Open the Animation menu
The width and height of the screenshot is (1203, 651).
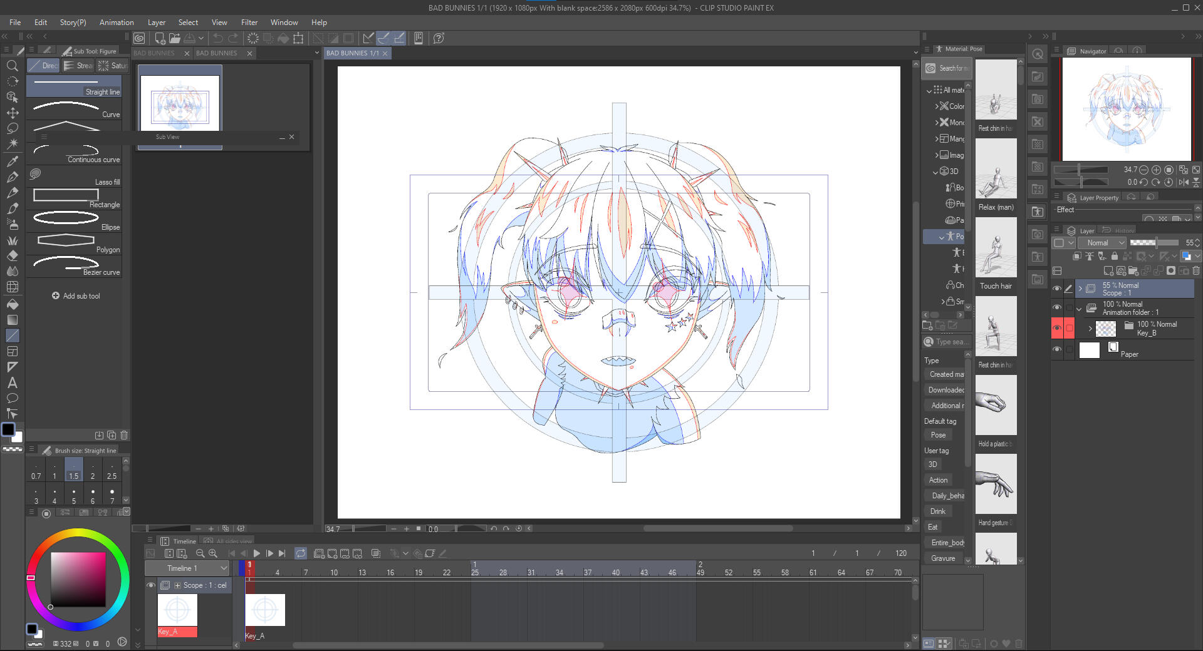pyautogui.click(x=117, y=23)
